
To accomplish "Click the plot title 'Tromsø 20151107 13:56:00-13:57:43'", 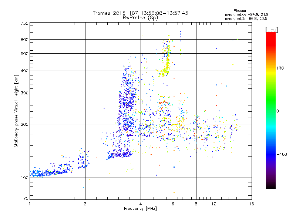I will point(140,13).
